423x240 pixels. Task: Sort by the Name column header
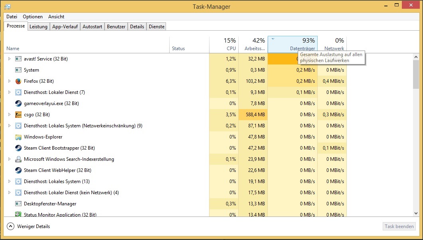(87, 45)
